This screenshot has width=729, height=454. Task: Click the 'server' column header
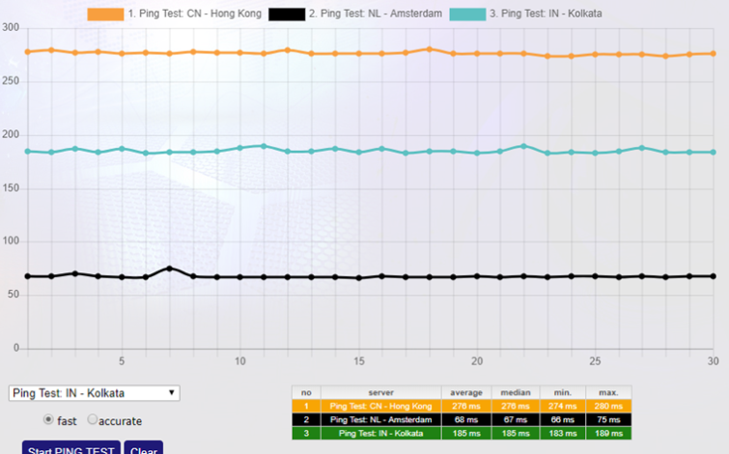380,393
